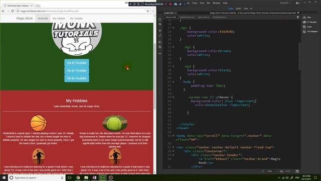Open File Explorer from the taskbar

86,177
